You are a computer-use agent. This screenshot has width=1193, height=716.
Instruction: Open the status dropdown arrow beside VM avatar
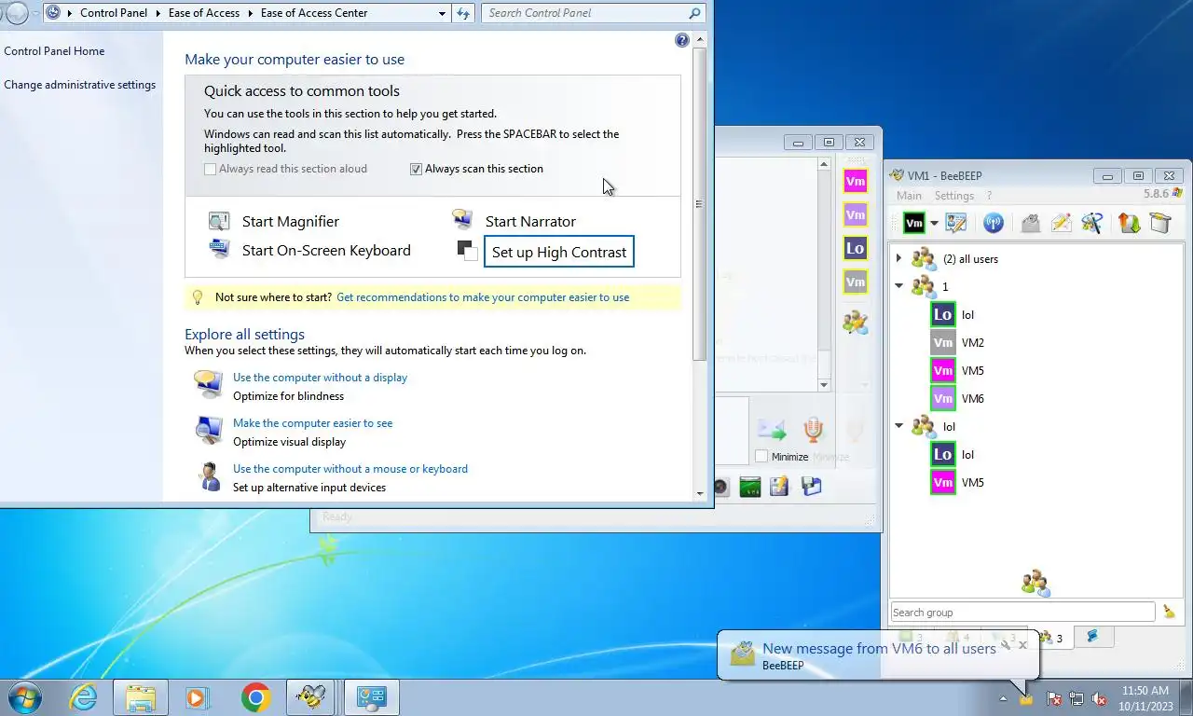[x=934, y=224]
